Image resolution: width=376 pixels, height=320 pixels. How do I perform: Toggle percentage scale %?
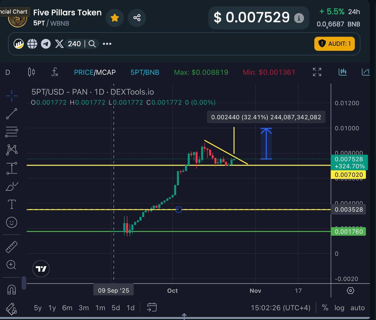(x=325, y=308)
